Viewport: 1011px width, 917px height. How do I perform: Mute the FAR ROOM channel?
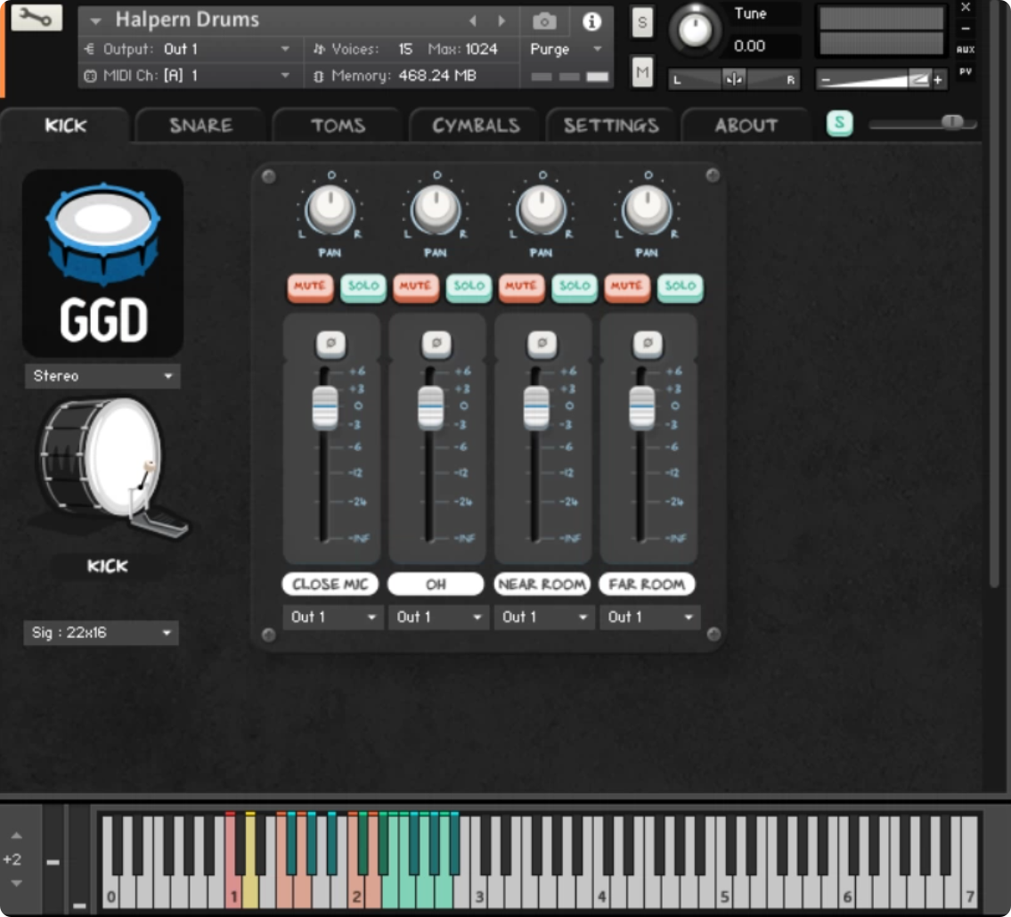(x=627, y=287)
